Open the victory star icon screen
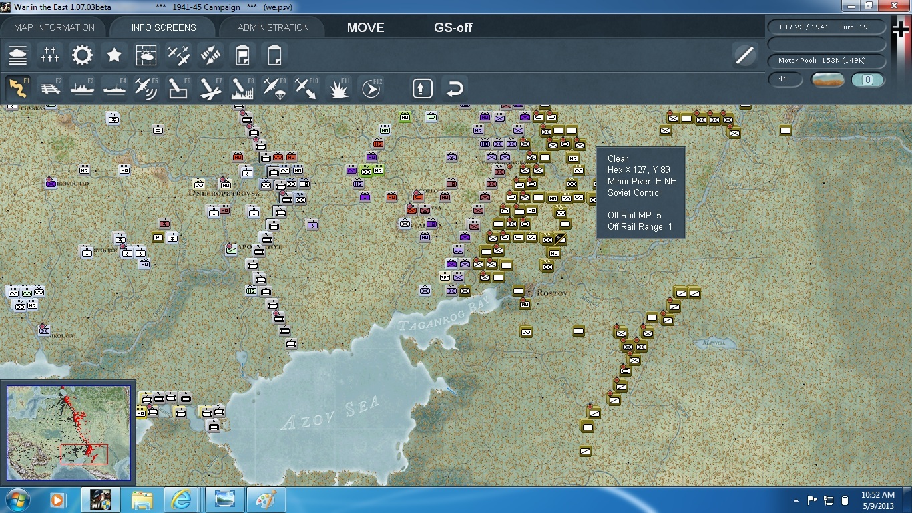 (x=114, y=55)
